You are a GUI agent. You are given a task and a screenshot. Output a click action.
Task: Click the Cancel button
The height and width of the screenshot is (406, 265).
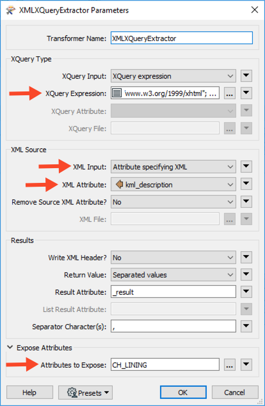coord(235,393)
